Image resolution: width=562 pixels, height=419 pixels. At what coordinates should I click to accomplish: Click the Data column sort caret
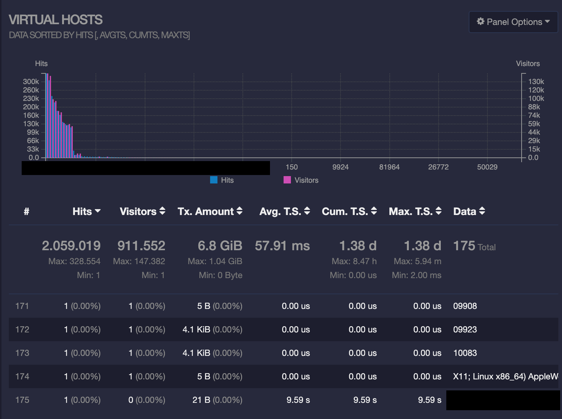pyautogui.click(x=482, y=211)
